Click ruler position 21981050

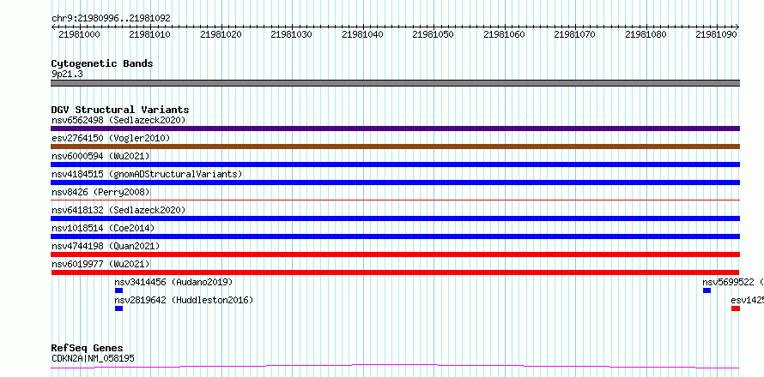point(434,34)
